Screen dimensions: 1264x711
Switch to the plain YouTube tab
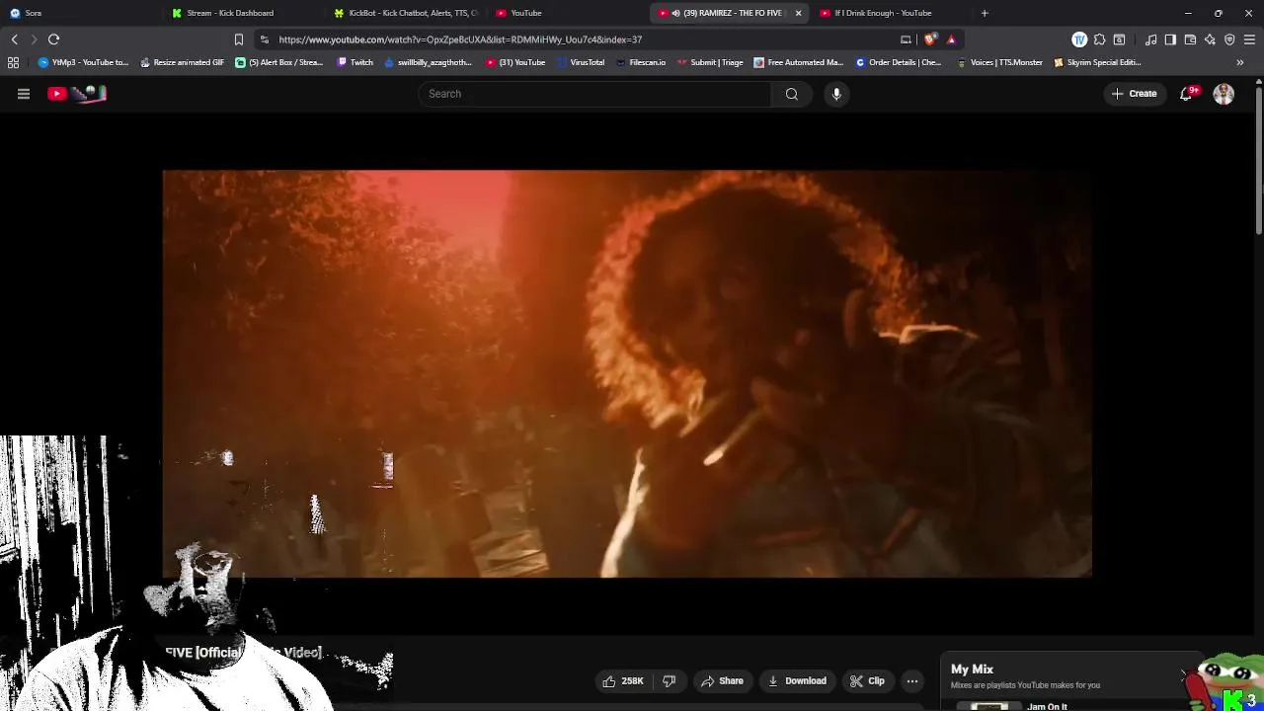568,13
